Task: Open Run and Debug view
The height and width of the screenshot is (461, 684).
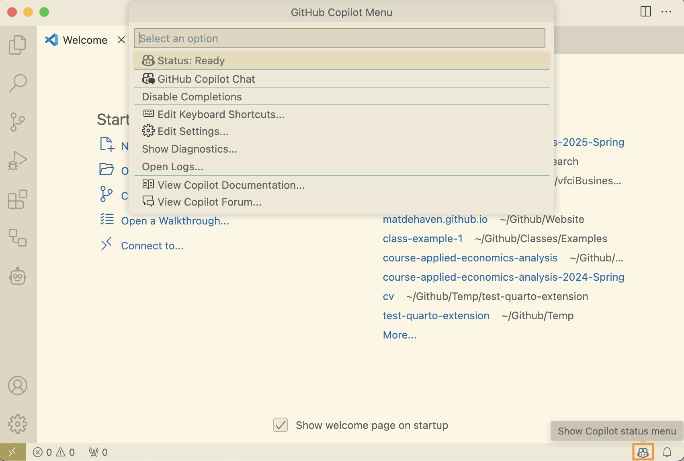Action: click(18, 161)
